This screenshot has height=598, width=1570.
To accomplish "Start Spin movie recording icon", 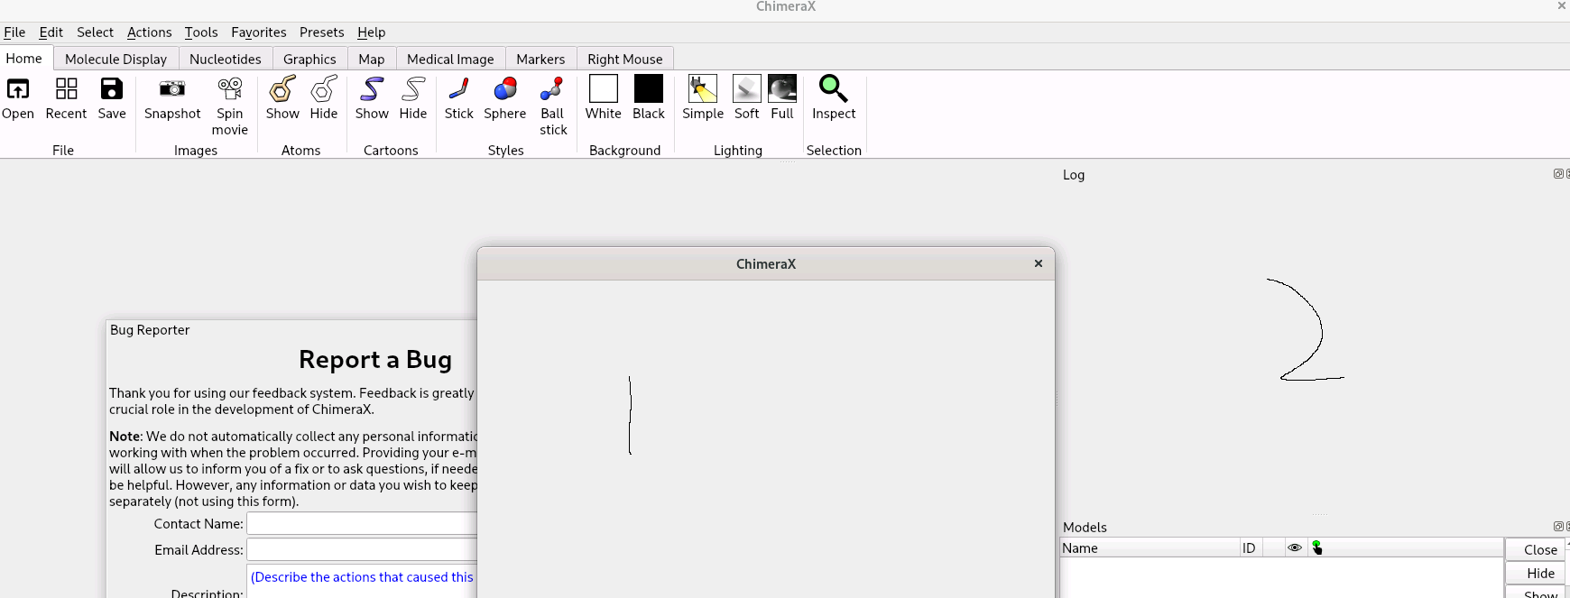I will (x=230, y=89).
